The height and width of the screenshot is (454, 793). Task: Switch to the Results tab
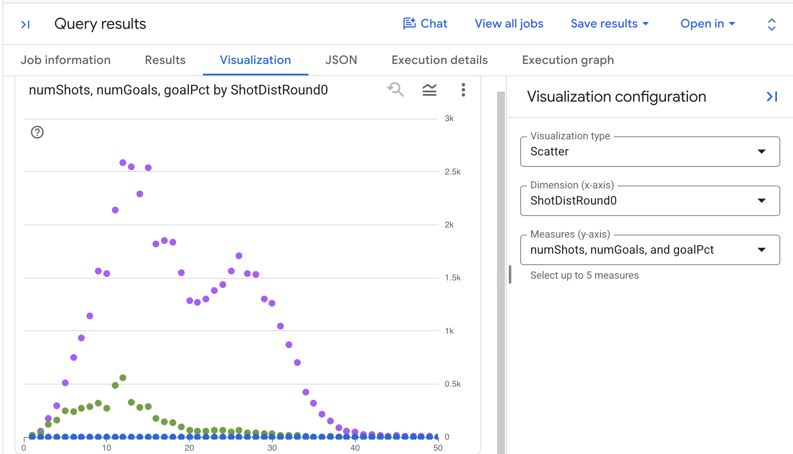(165, 60)
